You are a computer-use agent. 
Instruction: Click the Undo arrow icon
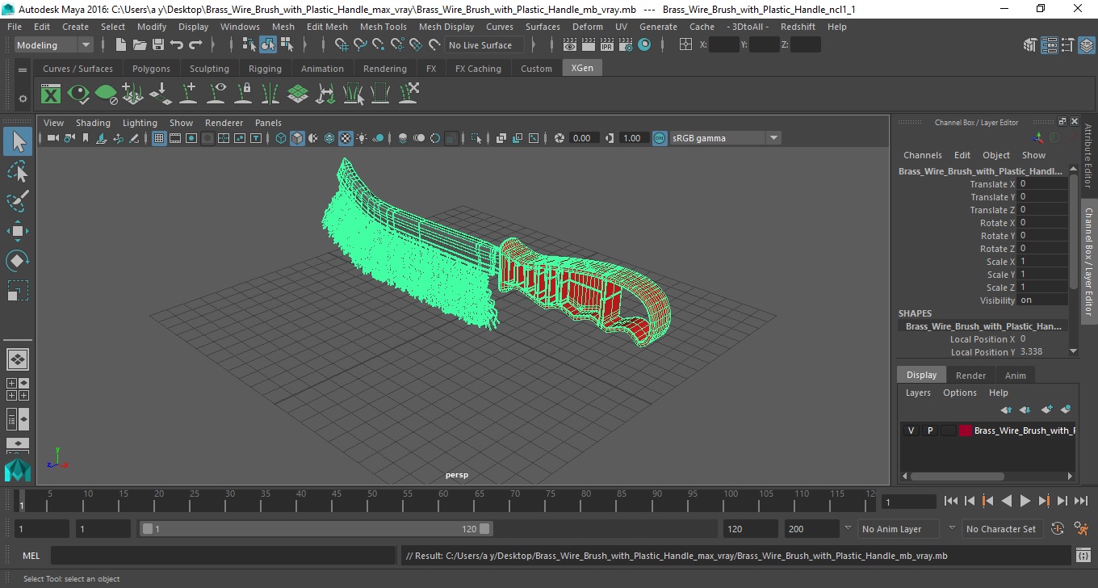coord(177,45)
